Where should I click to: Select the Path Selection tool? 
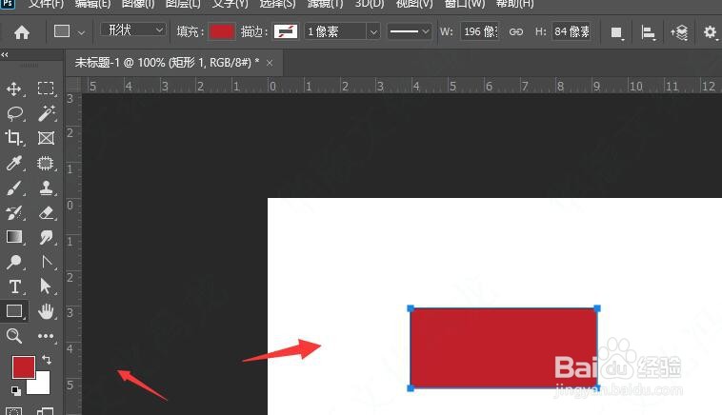(x=45, y=287)
